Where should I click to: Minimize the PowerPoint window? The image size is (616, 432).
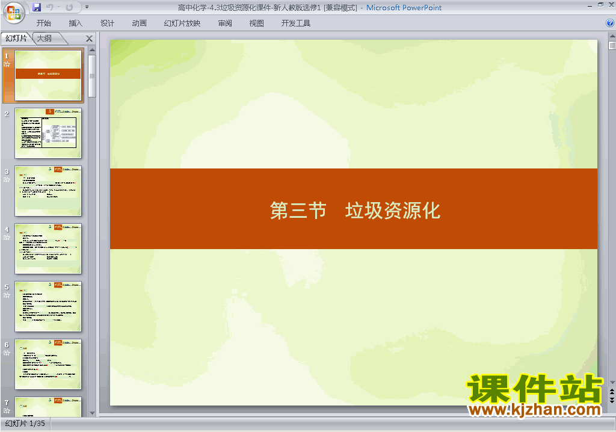[590, 6]
